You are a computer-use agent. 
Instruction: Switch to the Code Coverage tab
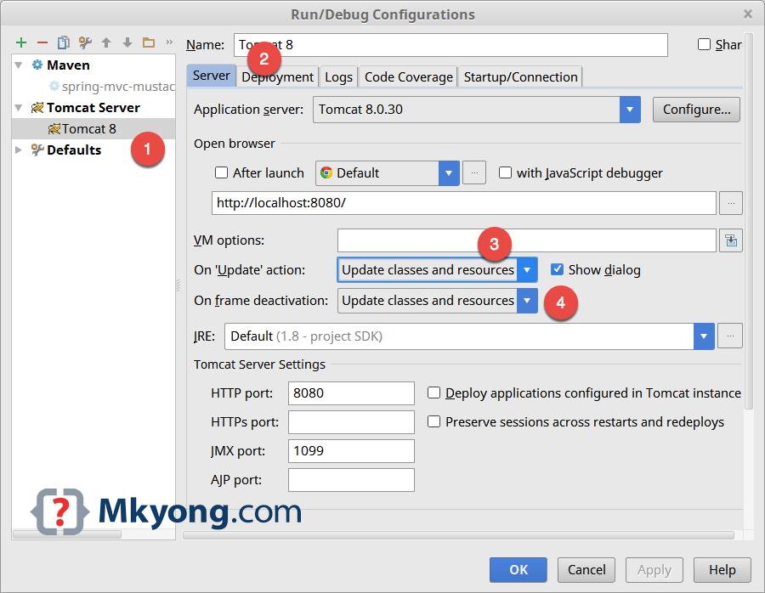tap(408, 77)
